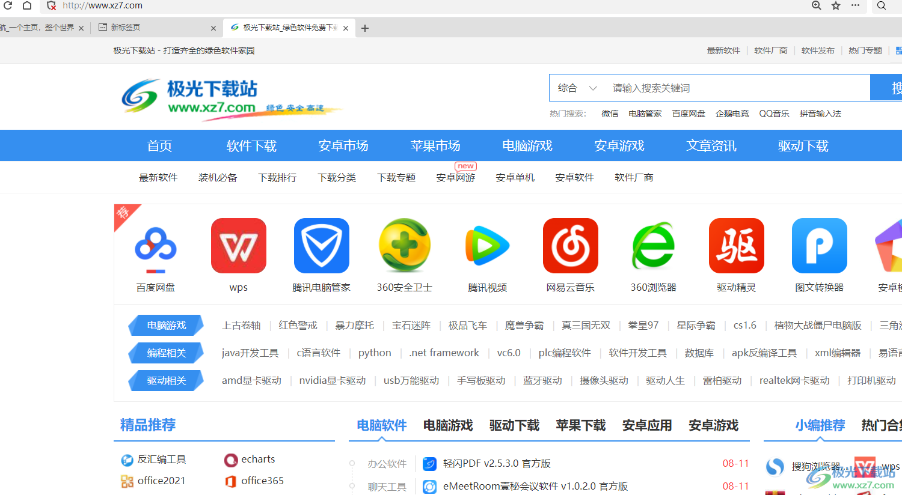Image resolution: width=902 pixels, height=495 pixels.
Task: Open 热门专题 top bar link
Action: [x=865, y=50]
